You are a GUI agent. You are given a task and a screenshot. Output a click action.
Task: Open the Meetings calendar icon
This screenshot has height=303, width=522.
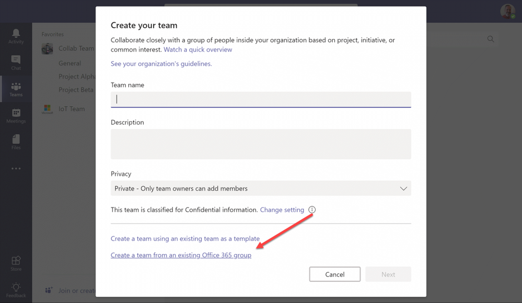16,113
